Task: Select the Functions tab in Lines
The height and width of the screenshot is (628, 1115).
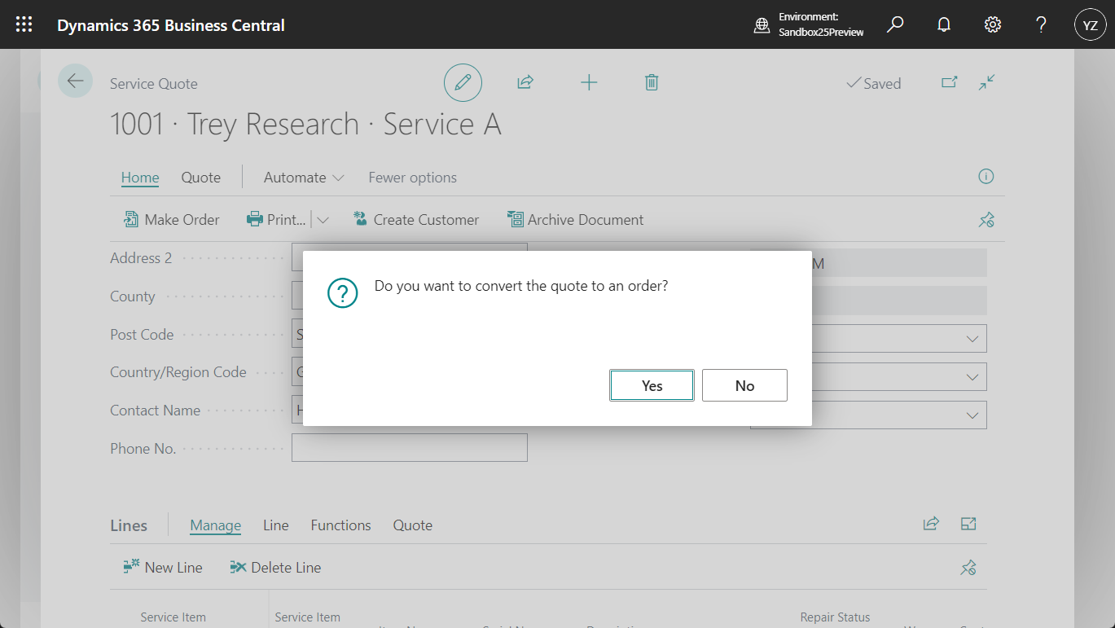Action: tap(340, 525)
